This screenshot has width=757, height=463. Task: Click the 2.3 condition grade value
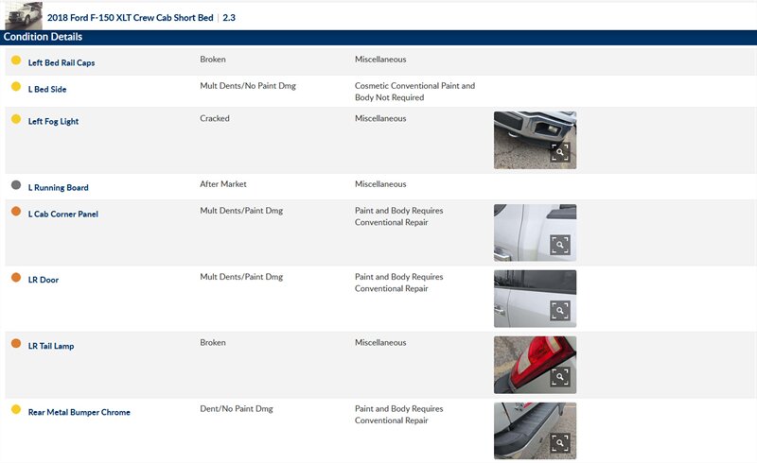click(229, 18)
